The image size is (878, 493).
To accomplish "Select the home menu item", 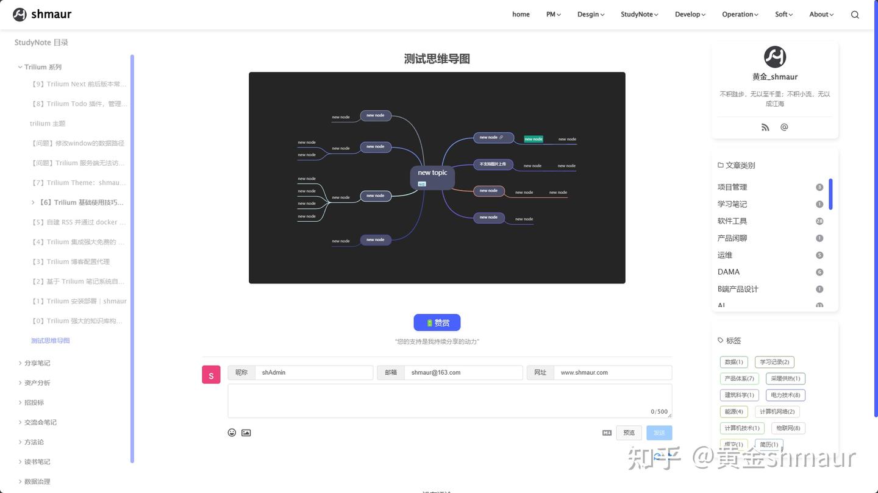I will 520,14.
